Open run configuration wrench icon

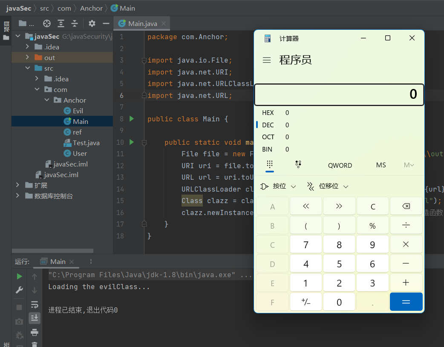[19, 290]
